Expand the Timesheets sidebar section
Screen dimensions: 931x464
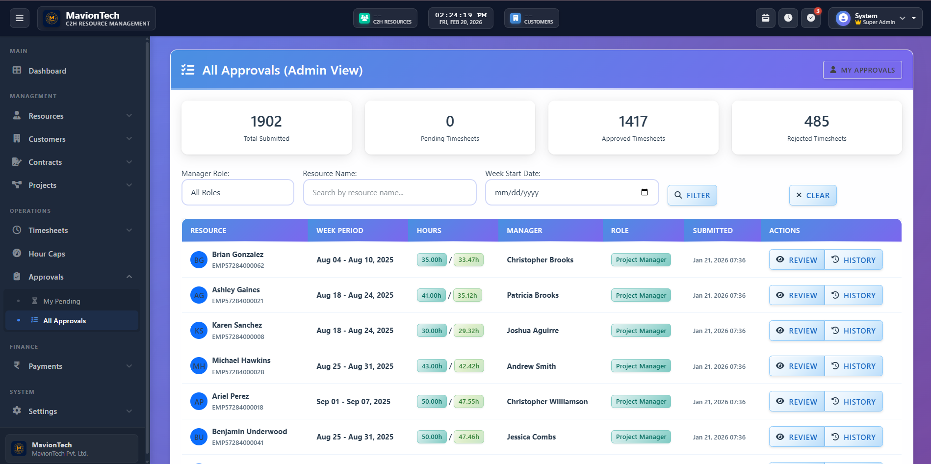(x=73, y=230)
